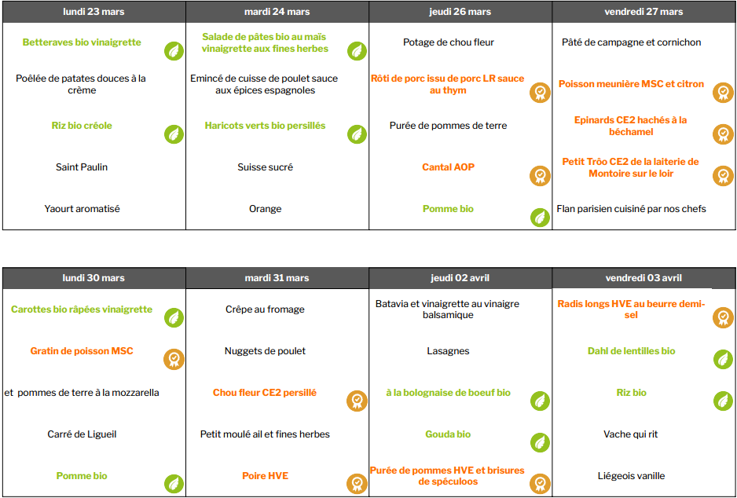Screen dimensions: 737x498
Task: Click the orange badge icon beside Radis longs HVE
Action: (x=723, y=318)
